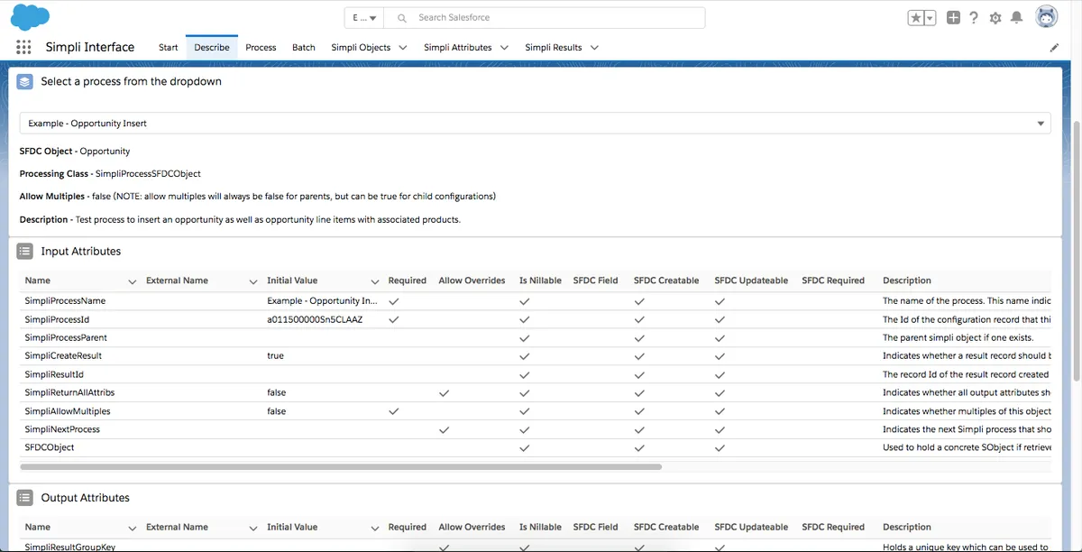Expand the Simpli Objects menu chevron
The image size is (1082, 552).
(402, 48)
